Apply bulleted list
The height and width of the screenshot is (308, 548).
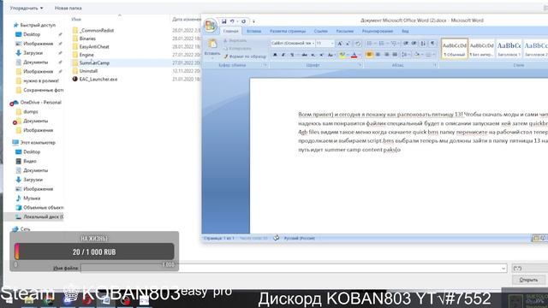coord(369,44)
